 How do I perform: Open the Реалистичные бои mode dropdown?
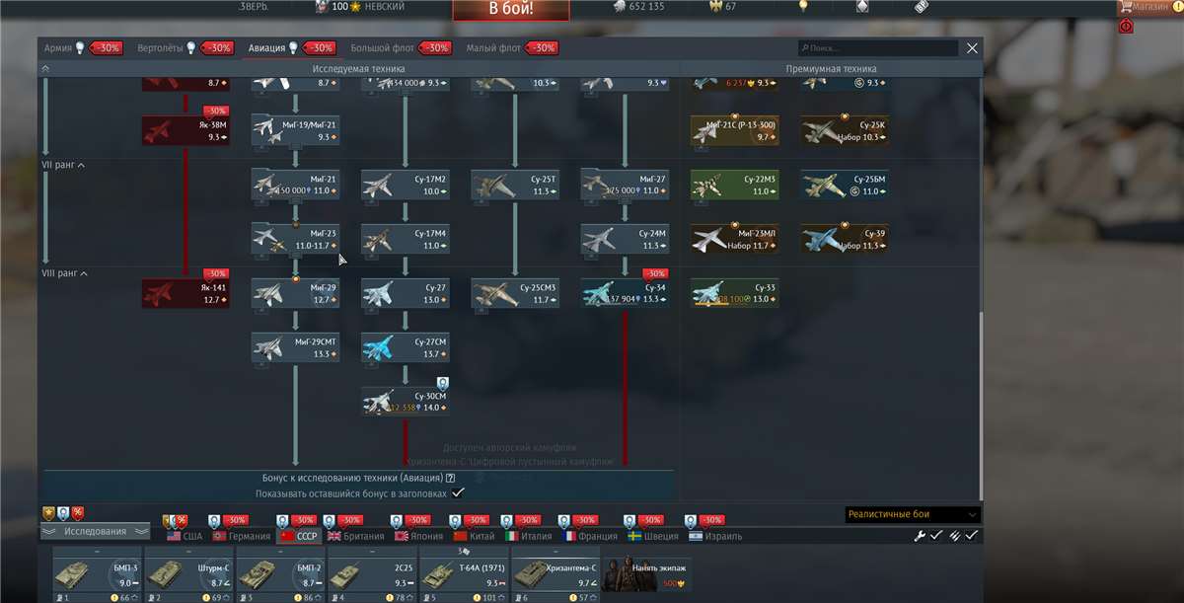[x=913, y=514]
